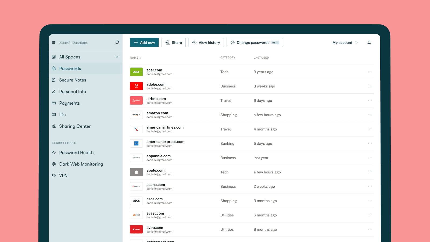This screenshot has height=242, width=430.
Task: Select Secure Notes in sidebar
Action: click(x=73, y=80)
